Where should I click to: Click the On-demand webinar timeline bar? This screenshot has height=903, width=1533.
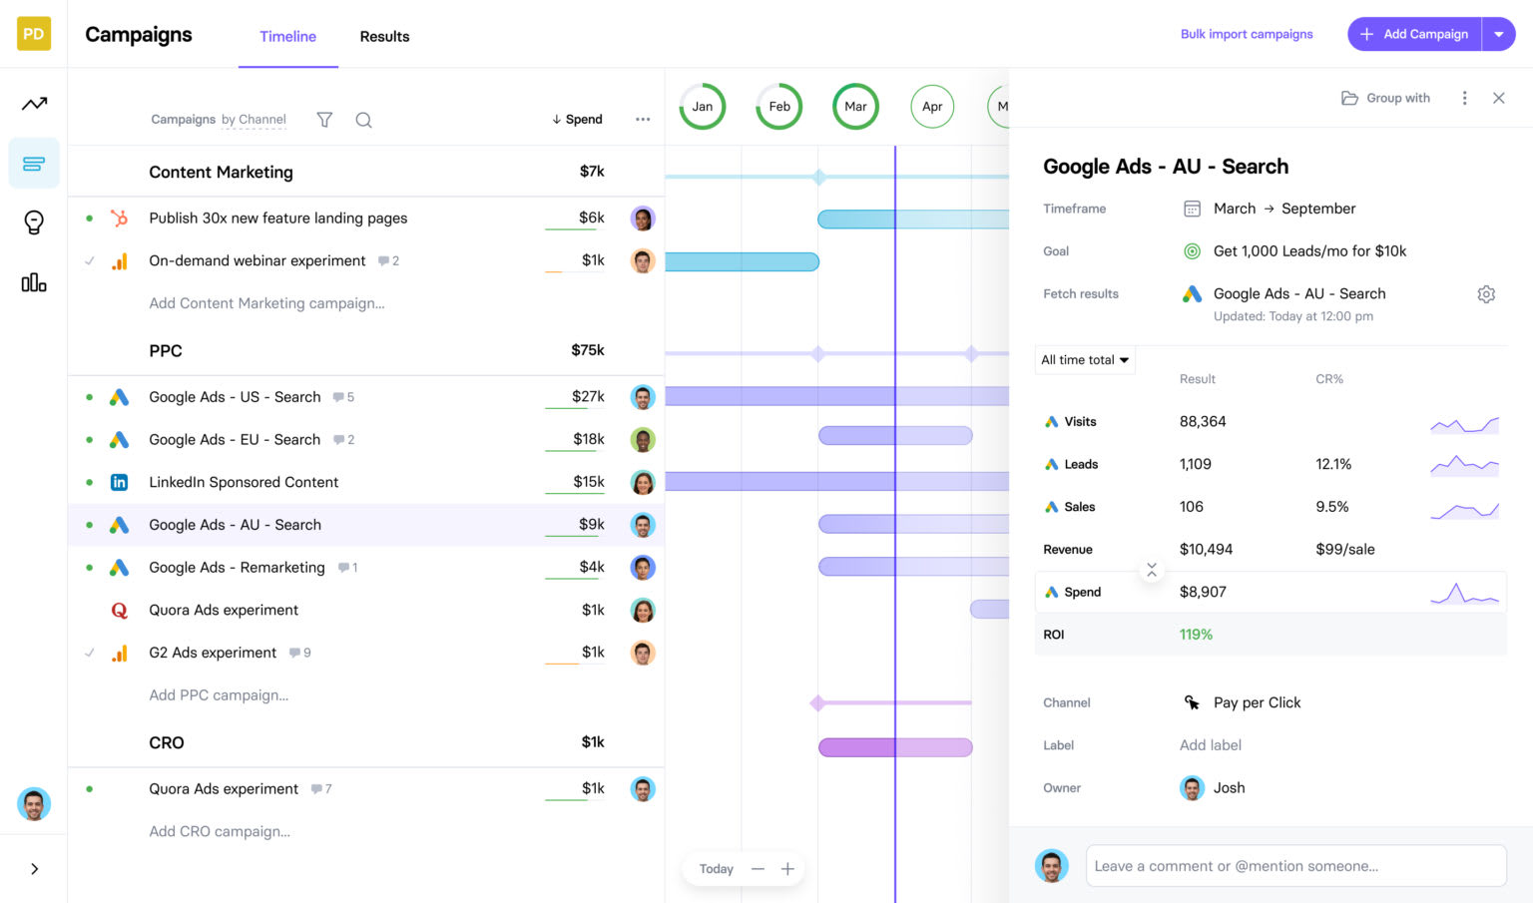click(742, 262)
